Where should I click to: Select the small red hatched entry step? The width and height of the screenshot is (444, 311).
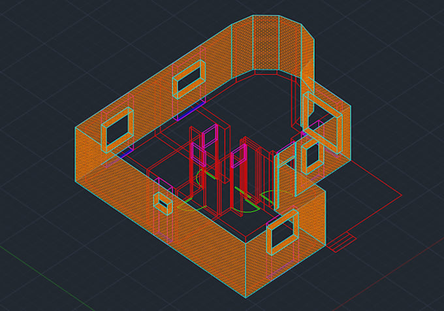tap(341, 242)
